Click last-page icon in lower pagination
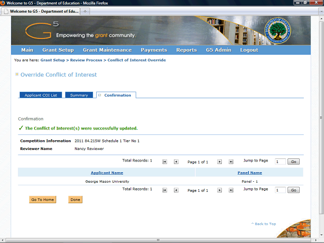 [x=231, y=190]
